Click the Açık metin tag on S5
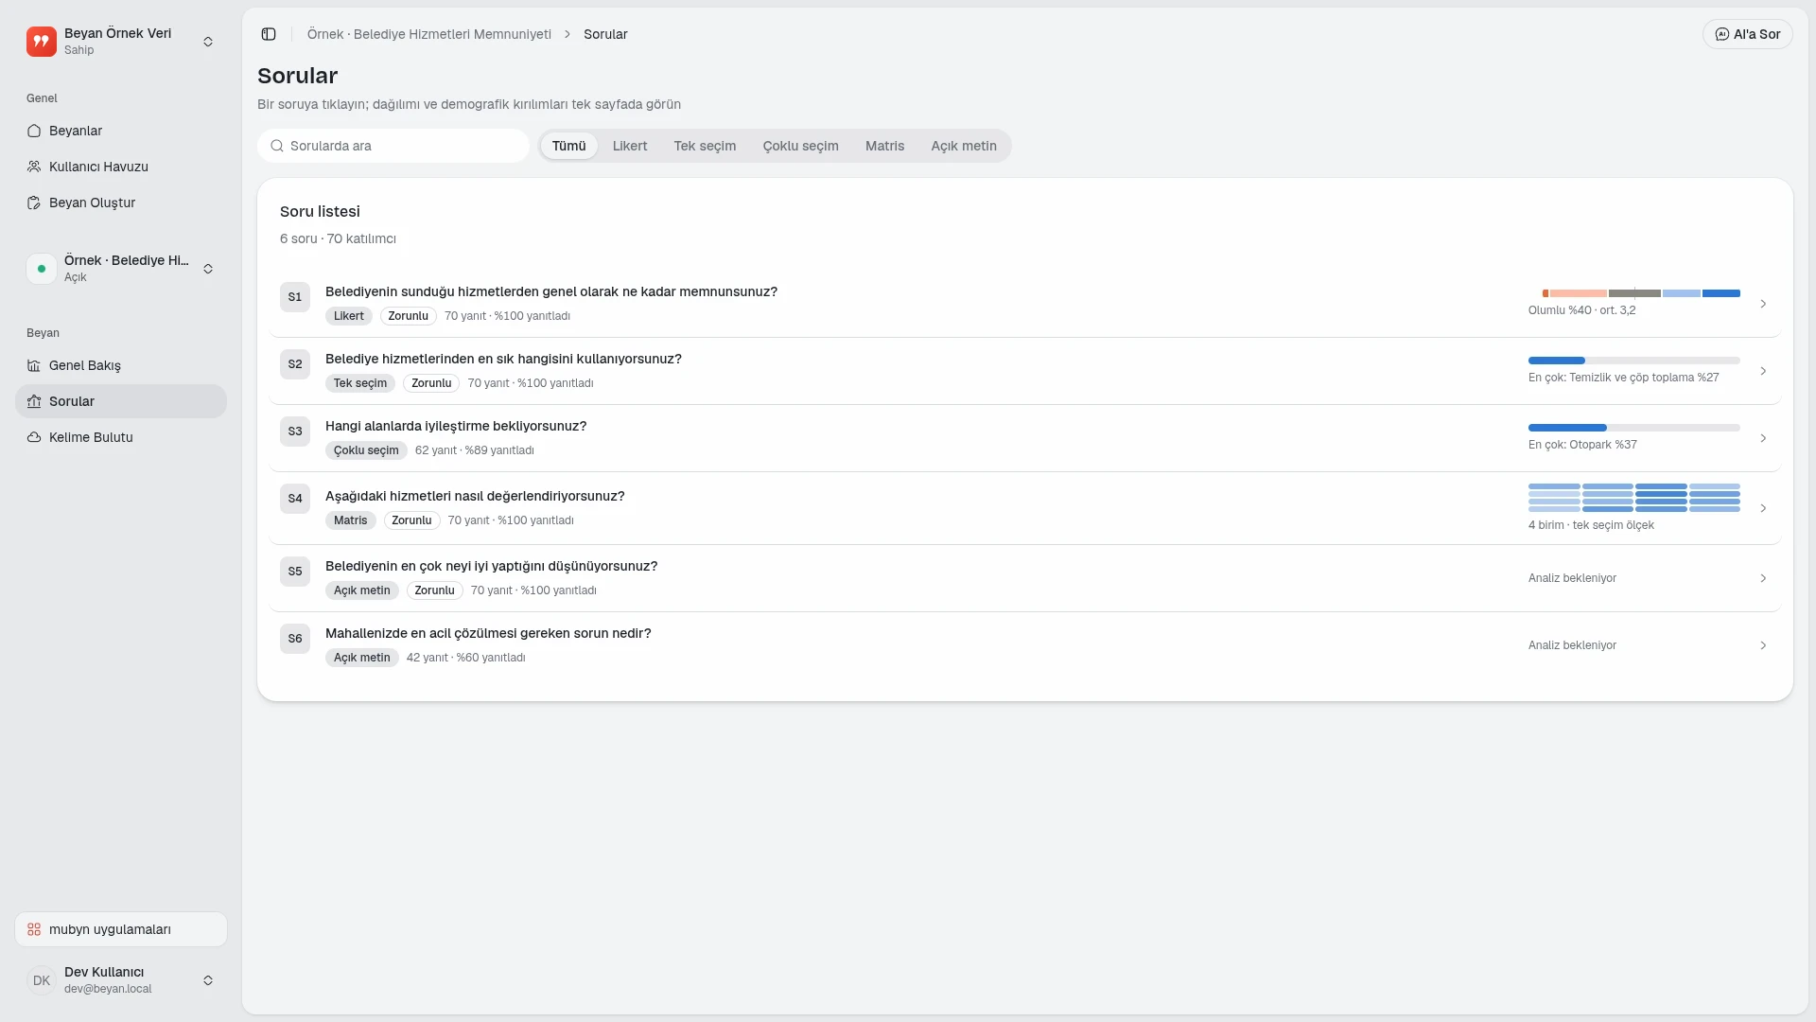This screenshot has width=1816, height=1022. click(361, 590)
